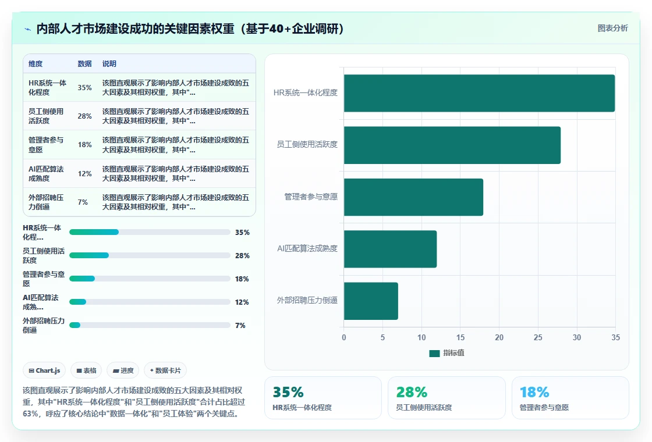Select the Chart.js tag chip
This screenshot has height=442, width=652.
[x=44, y=370]
